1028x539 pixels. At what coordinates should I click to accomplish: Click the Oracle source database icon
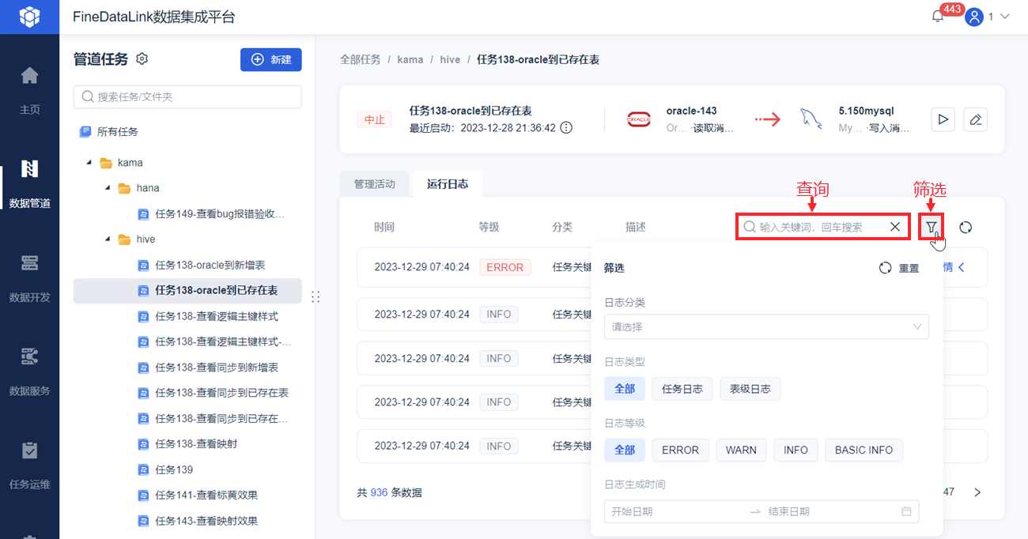tap(639, 119)
